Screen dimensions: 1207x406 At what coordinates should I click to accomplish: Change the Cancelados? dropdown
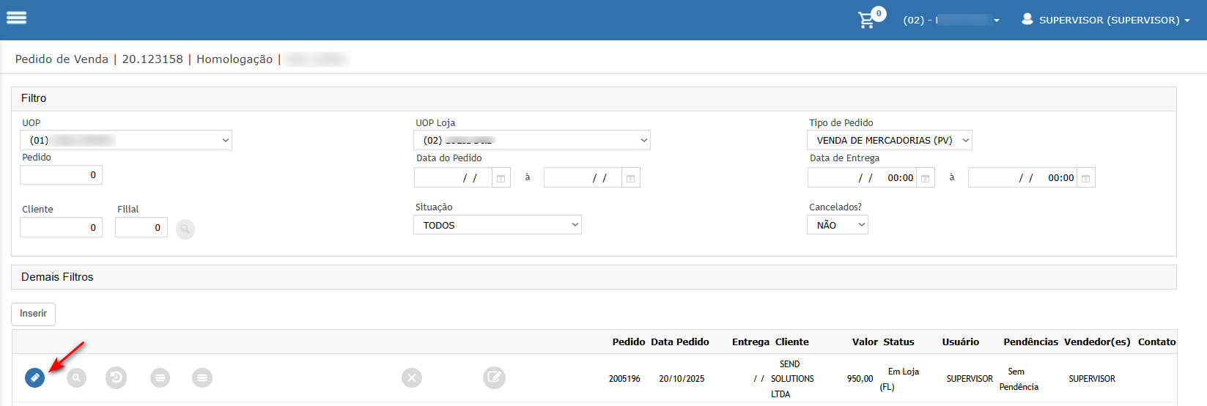coord(837,225)
